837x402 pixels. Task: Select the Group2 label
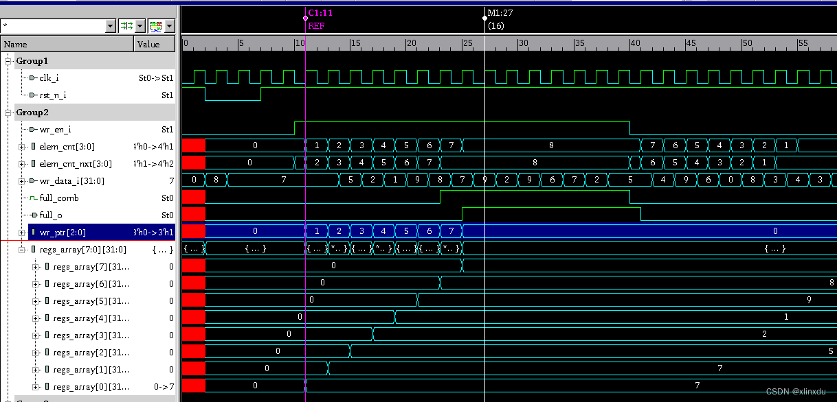(x=32, y=113)
